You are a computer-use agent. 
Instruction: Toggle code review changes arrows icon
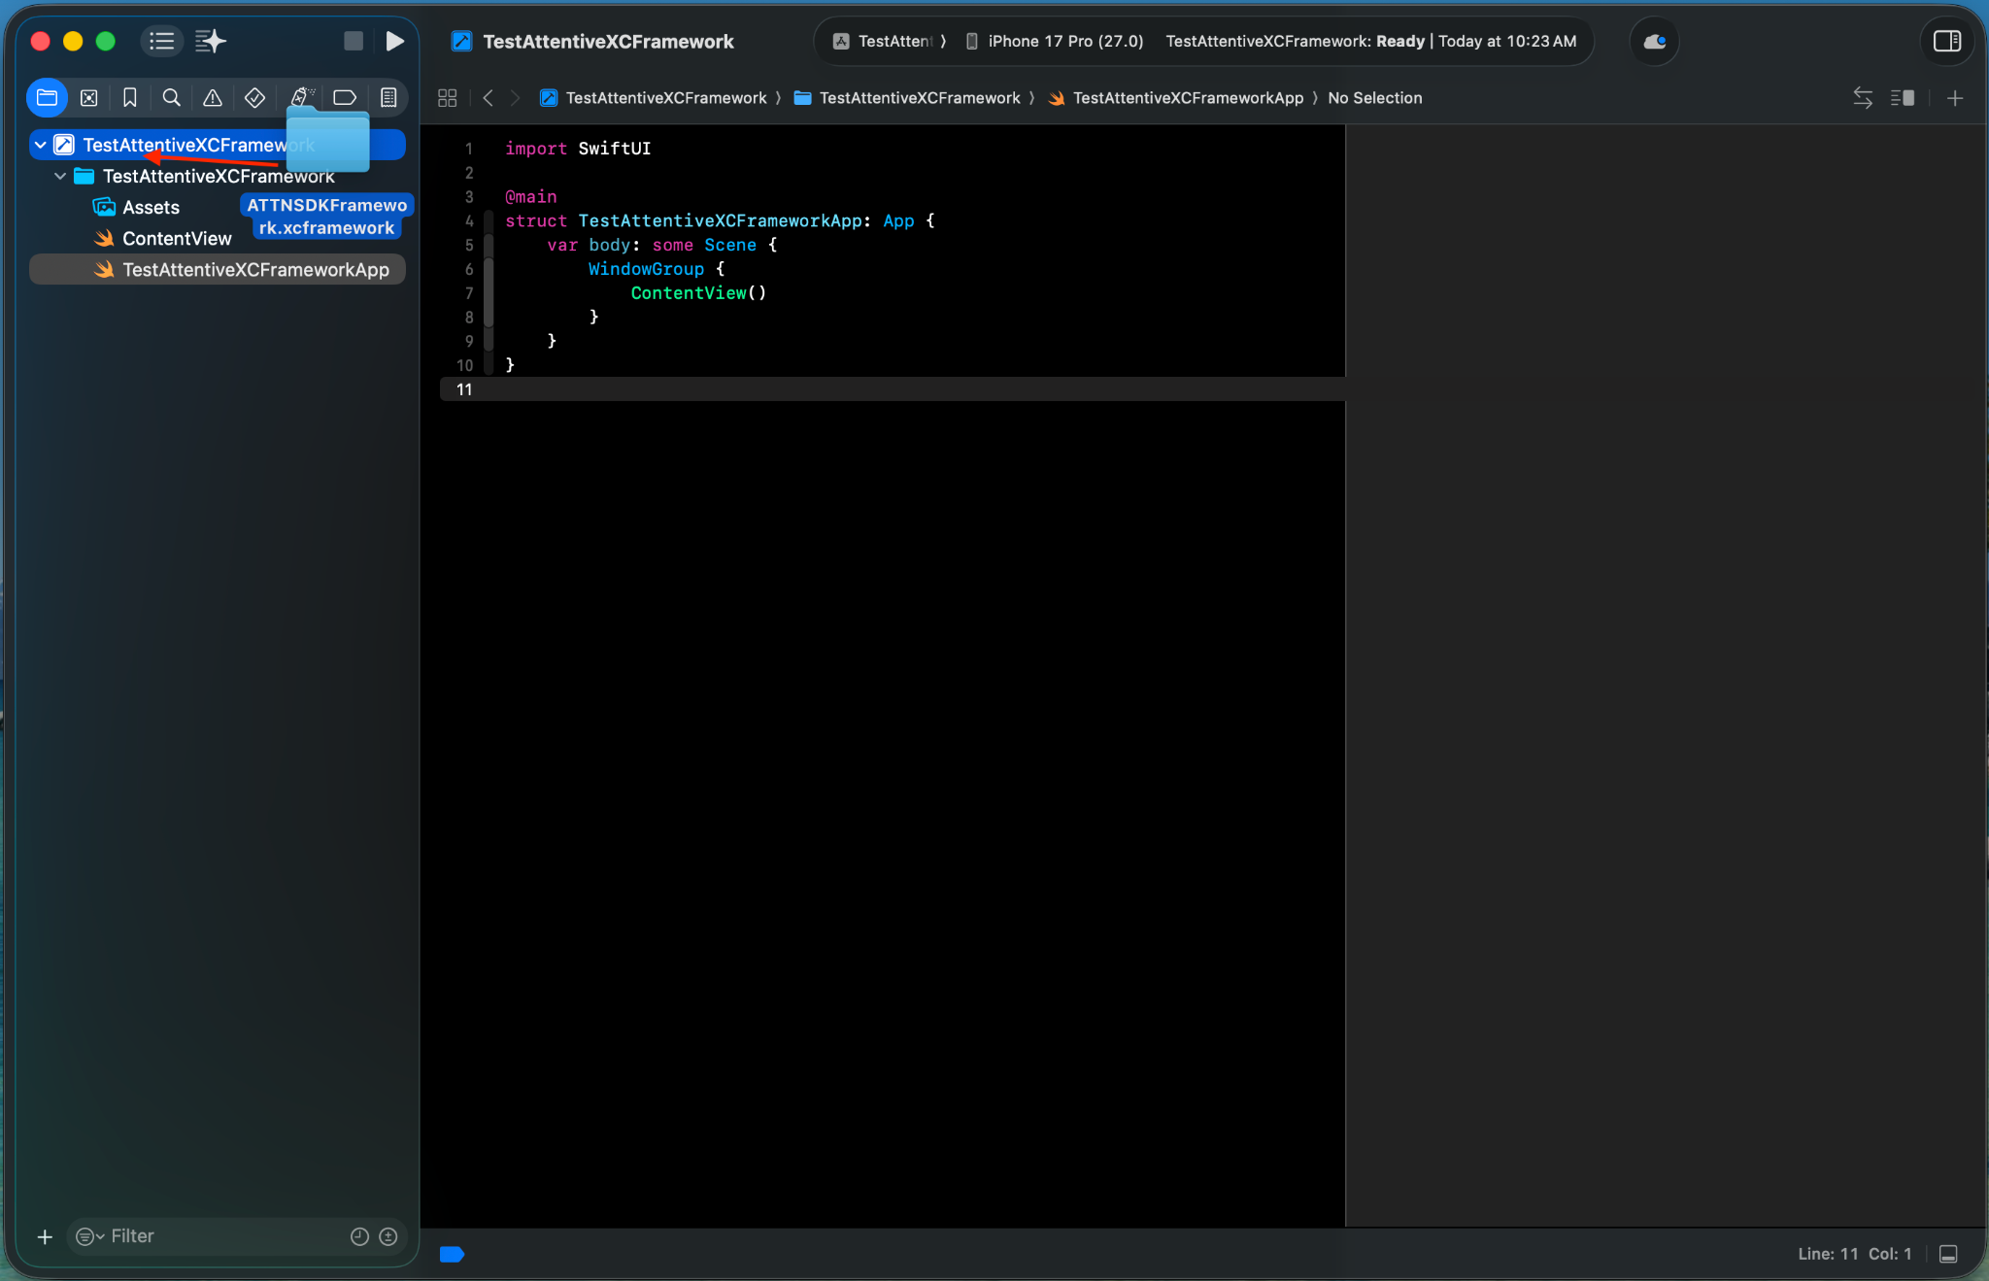pyautogui.click(x=1862, y=98)
